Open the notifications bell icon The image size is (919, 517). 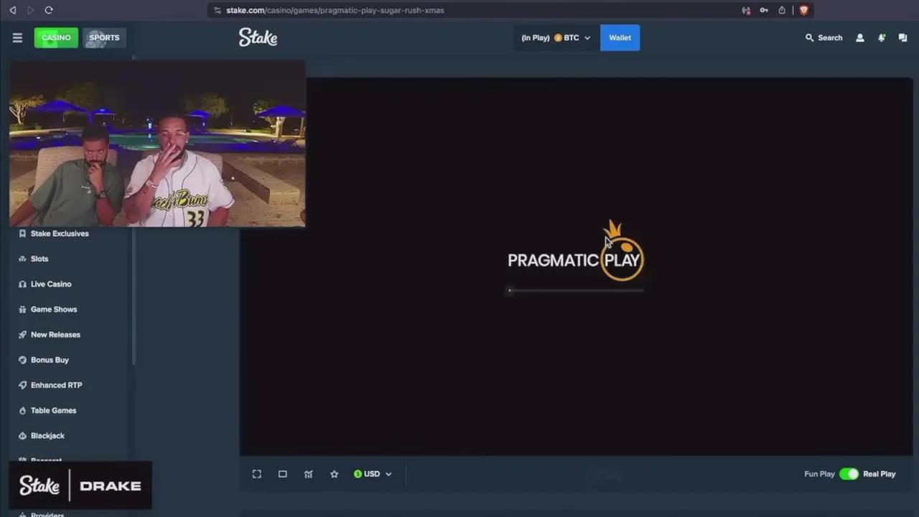[882, 38]
